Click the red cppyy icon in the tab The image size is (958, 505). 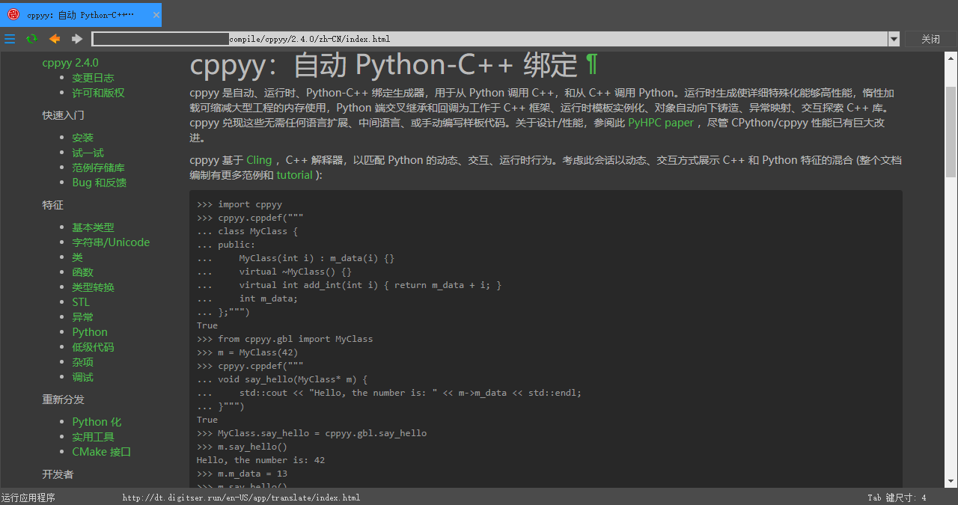pos(12,14)
